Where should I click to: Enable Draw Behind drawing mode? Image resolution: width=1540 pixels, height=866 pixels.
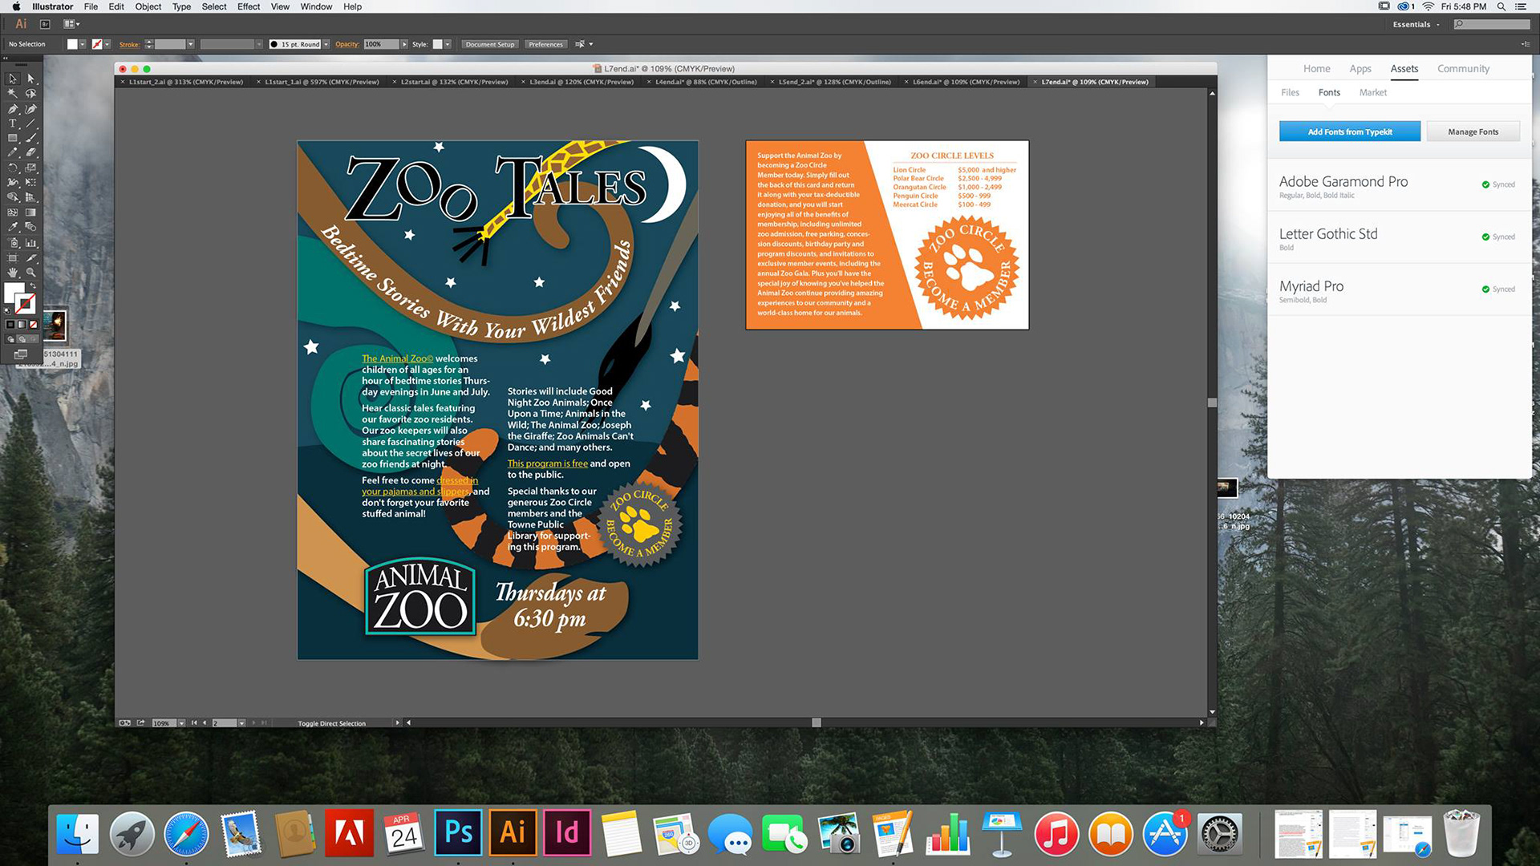point(22,339)
